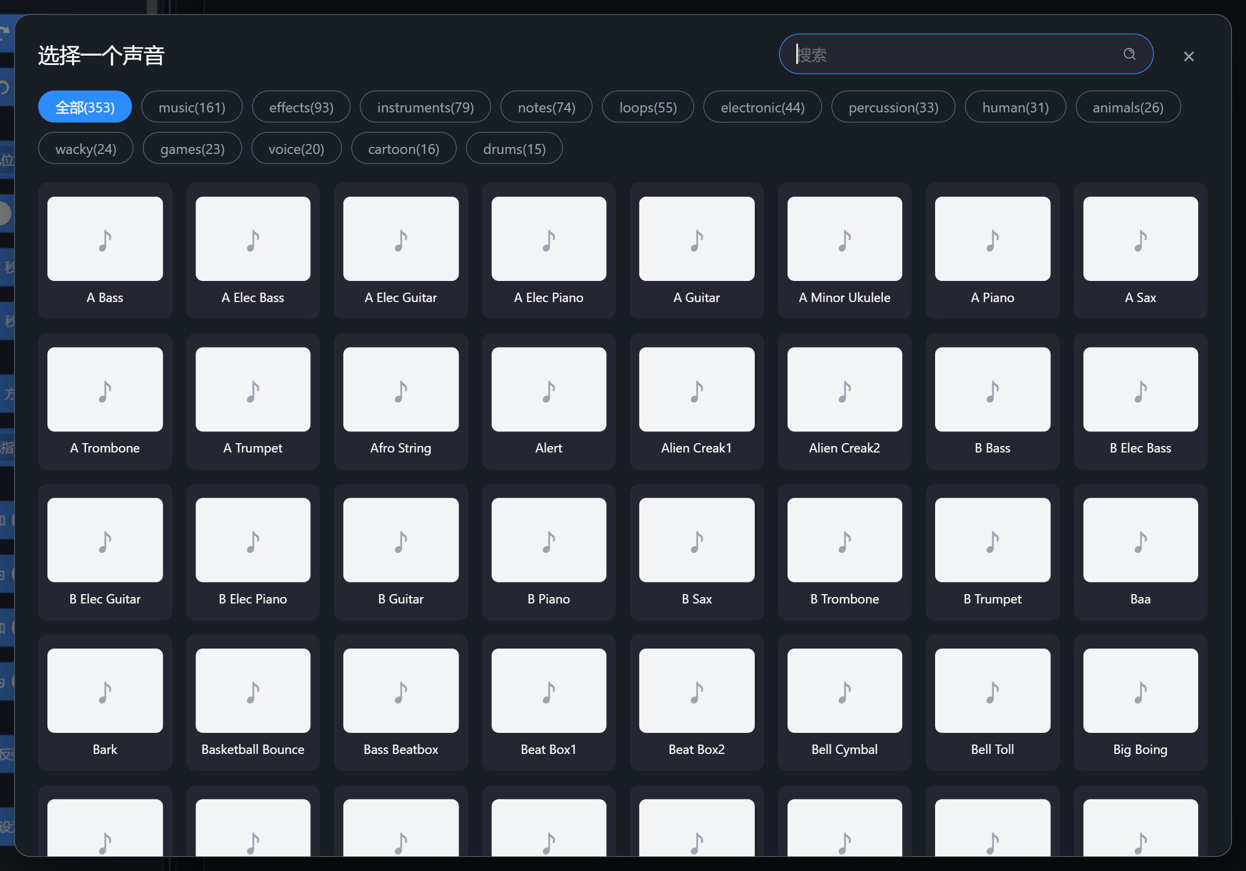Choose the Alert sound
Viewport: 1246px width, 871px height.
[549, 402]
